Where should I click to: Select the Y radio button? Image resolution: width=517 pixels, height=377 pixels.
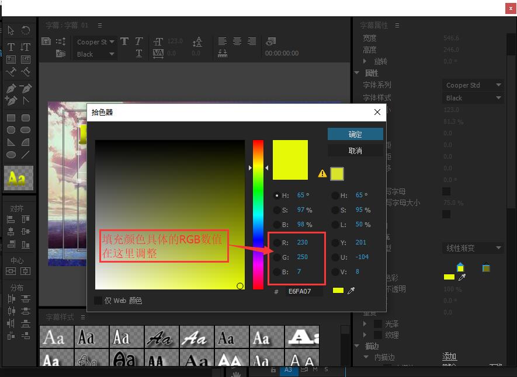335,243
